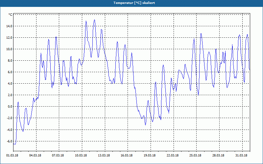Select the °C unit label on the axis
The height and width of the screenshot is (164, 263).
[x=10, y=15]
